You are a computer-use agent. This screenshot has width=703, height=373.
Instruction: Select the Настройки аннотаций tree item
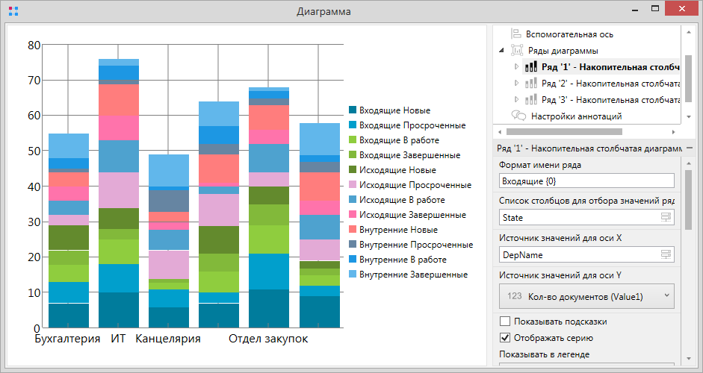point(576,116)
